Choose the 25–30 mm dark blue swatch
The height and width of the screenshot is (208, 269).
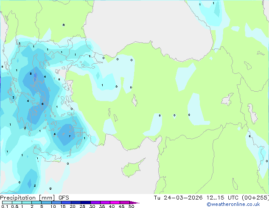pos(85,202)
